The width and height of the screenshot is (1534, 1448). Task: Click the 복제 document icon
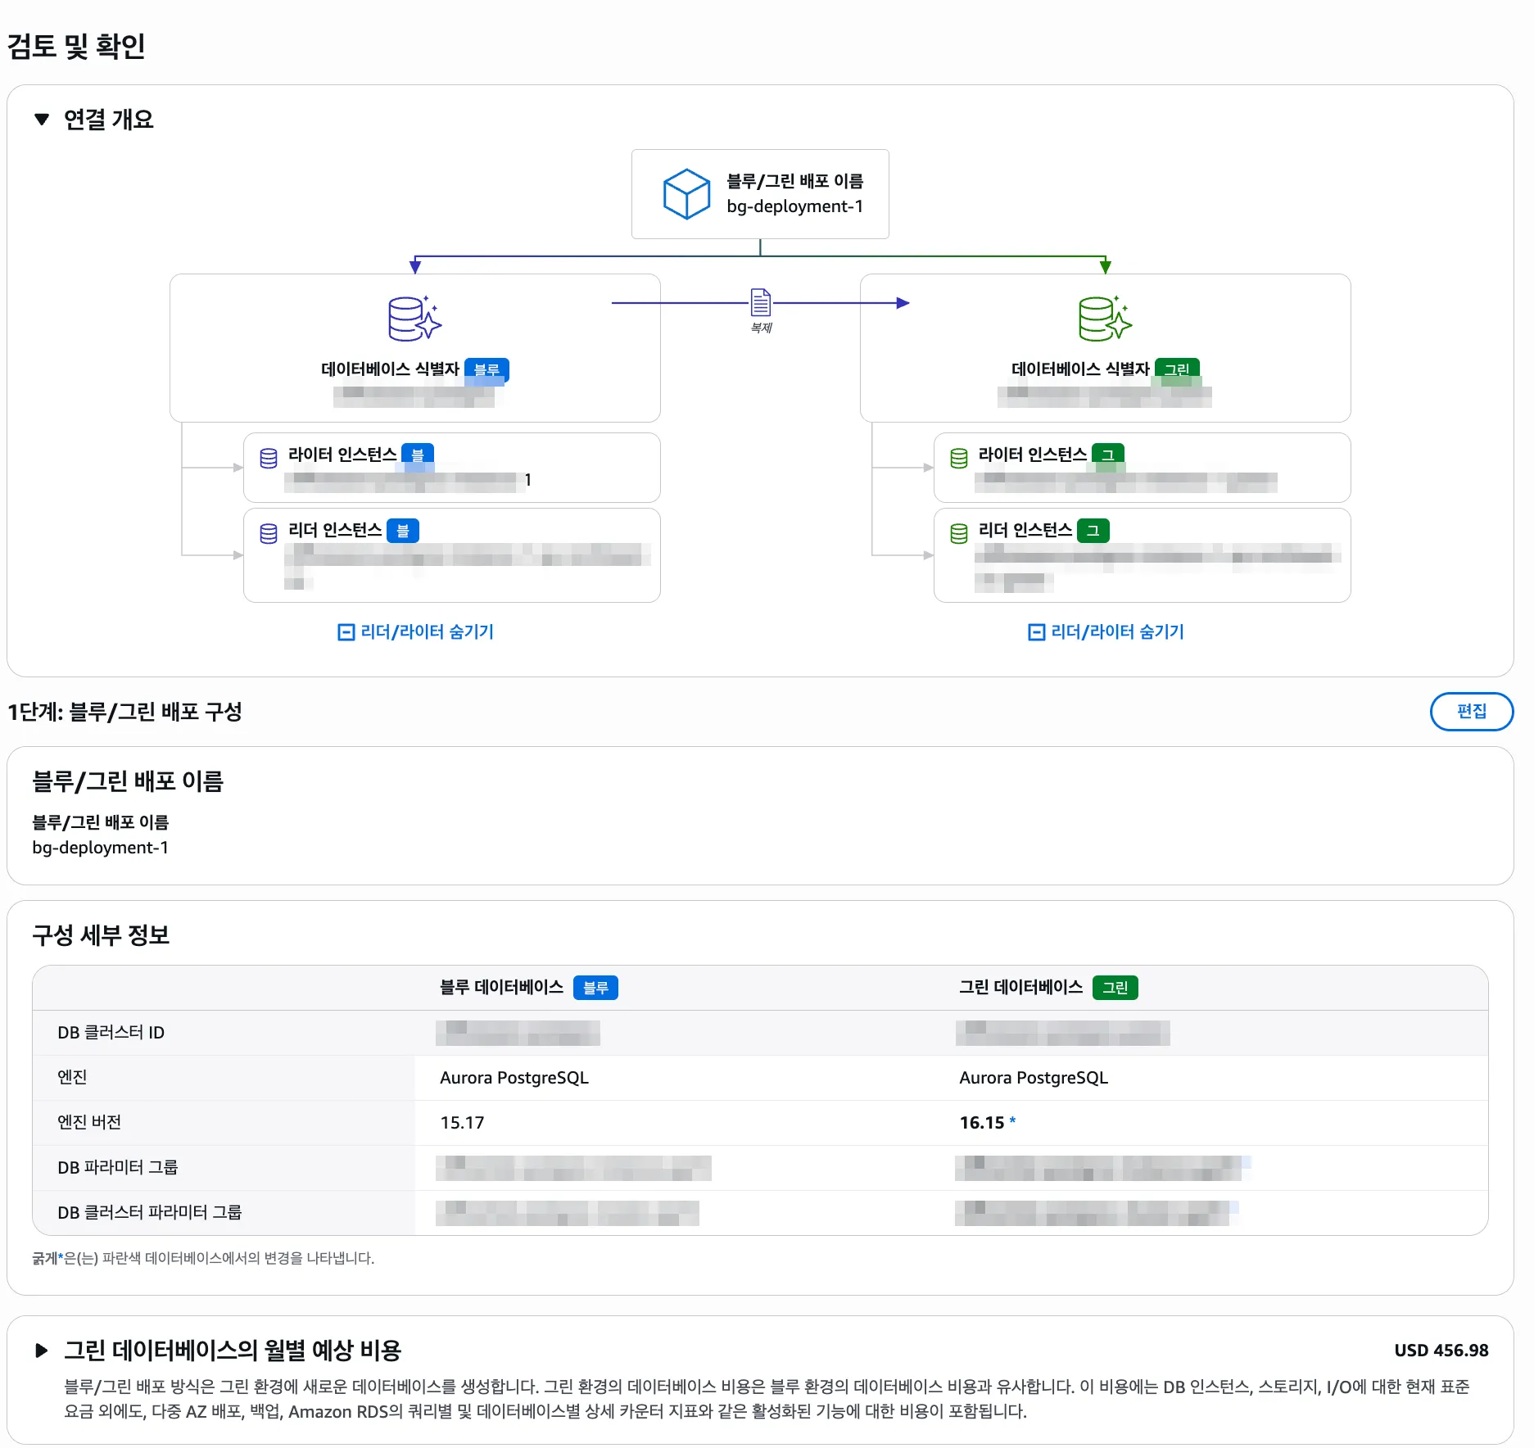click(761, 302)
